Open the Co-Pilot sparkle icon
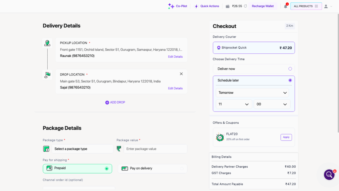Image resolution: width=339 pixels, height=191 pixels. click(171, 6)
